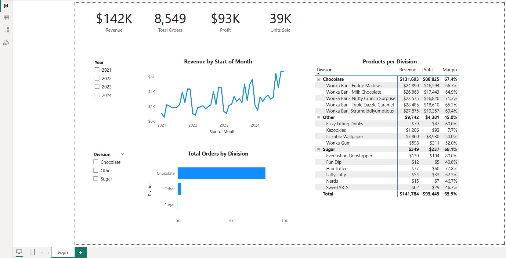This screenshot has height=258, width=506.
Task: Open the DAX query view icon
Action: 6,42
